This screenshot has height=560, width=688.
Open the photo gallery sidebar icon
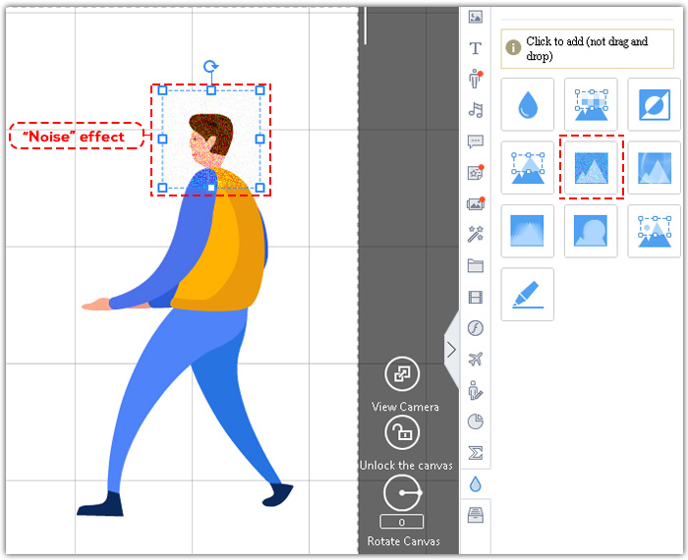click(x=475, y=203)
